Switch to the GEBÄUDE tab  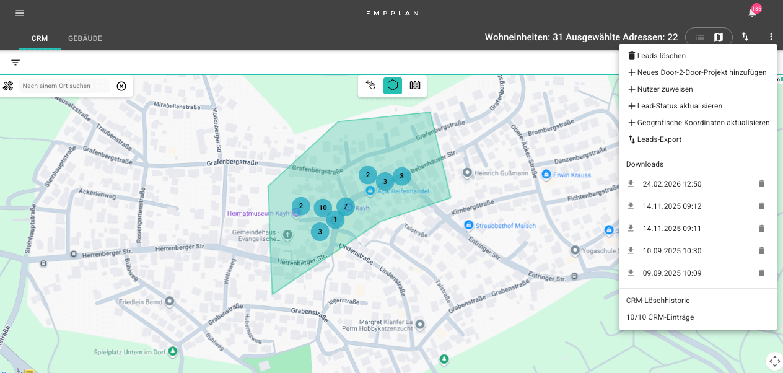coord(85,38)
